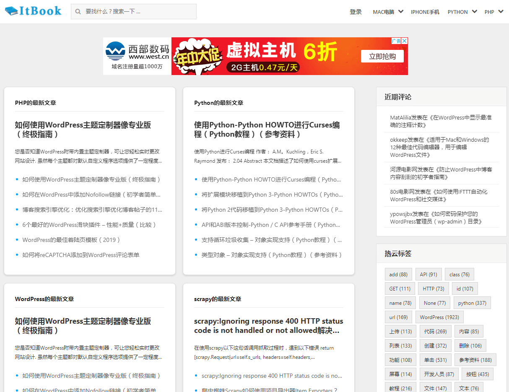509x392 pixels.
Task: Open the 80s电影网 recent comment link
Action: click(439, 195)
